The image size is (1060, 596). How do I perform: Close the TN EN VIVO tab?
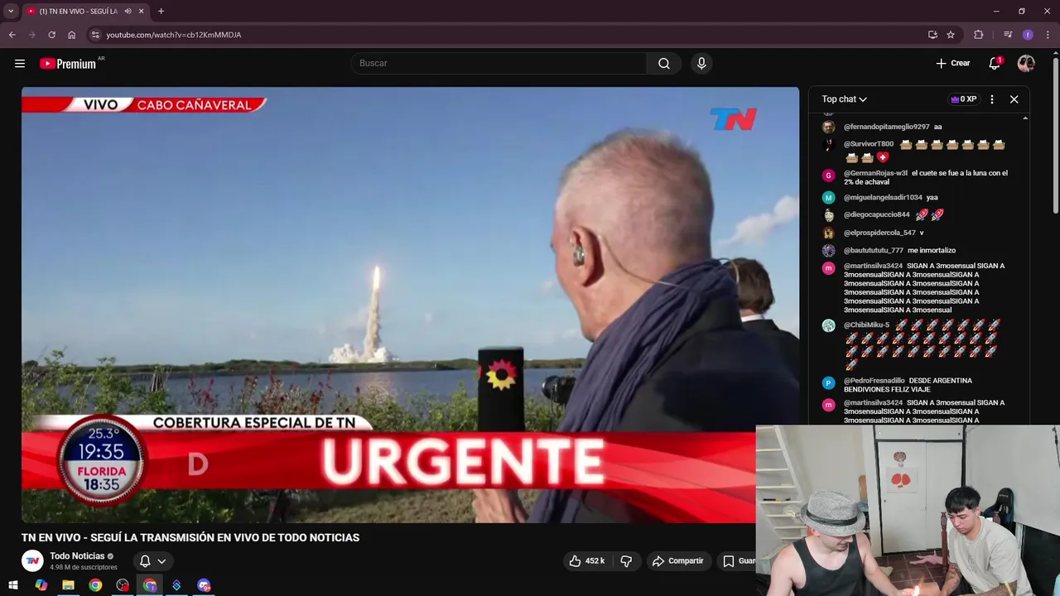pos(141,12)
